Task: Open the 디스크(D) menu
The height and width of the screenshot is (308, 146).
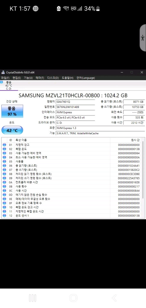Action: pos(53,78)
